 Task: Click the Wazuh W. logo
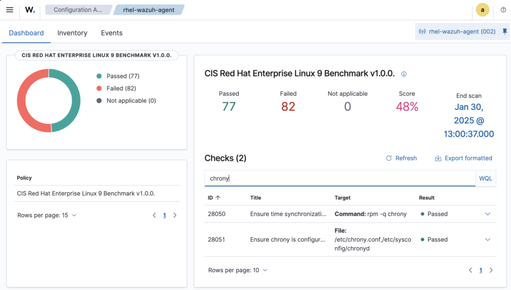(x=30, y=10)
